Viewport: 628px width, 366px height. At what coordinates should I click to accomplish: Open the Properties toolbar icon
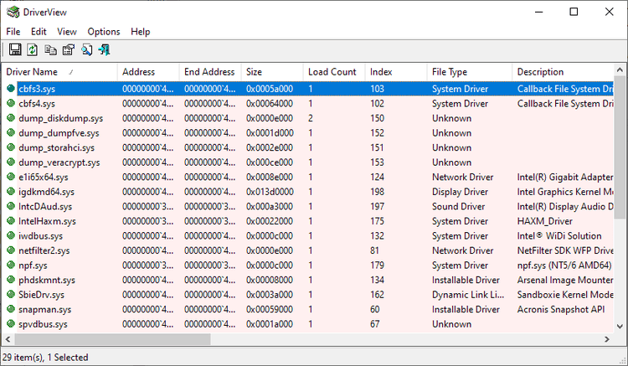[69, 49]
